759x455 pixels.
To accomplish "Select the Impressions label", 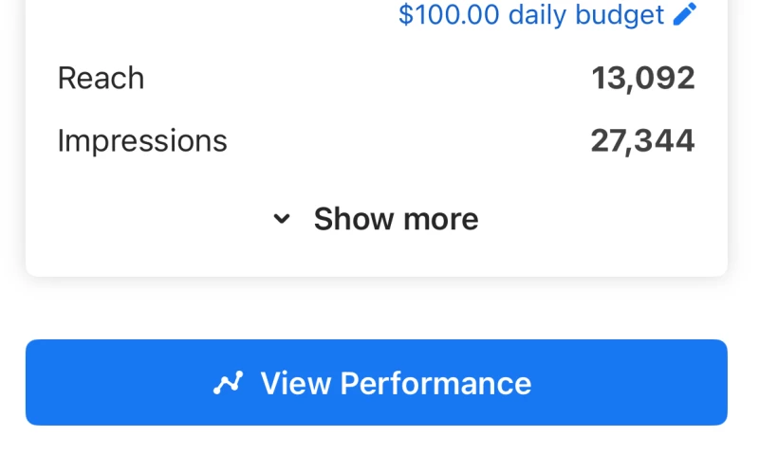I will [142, 141].
